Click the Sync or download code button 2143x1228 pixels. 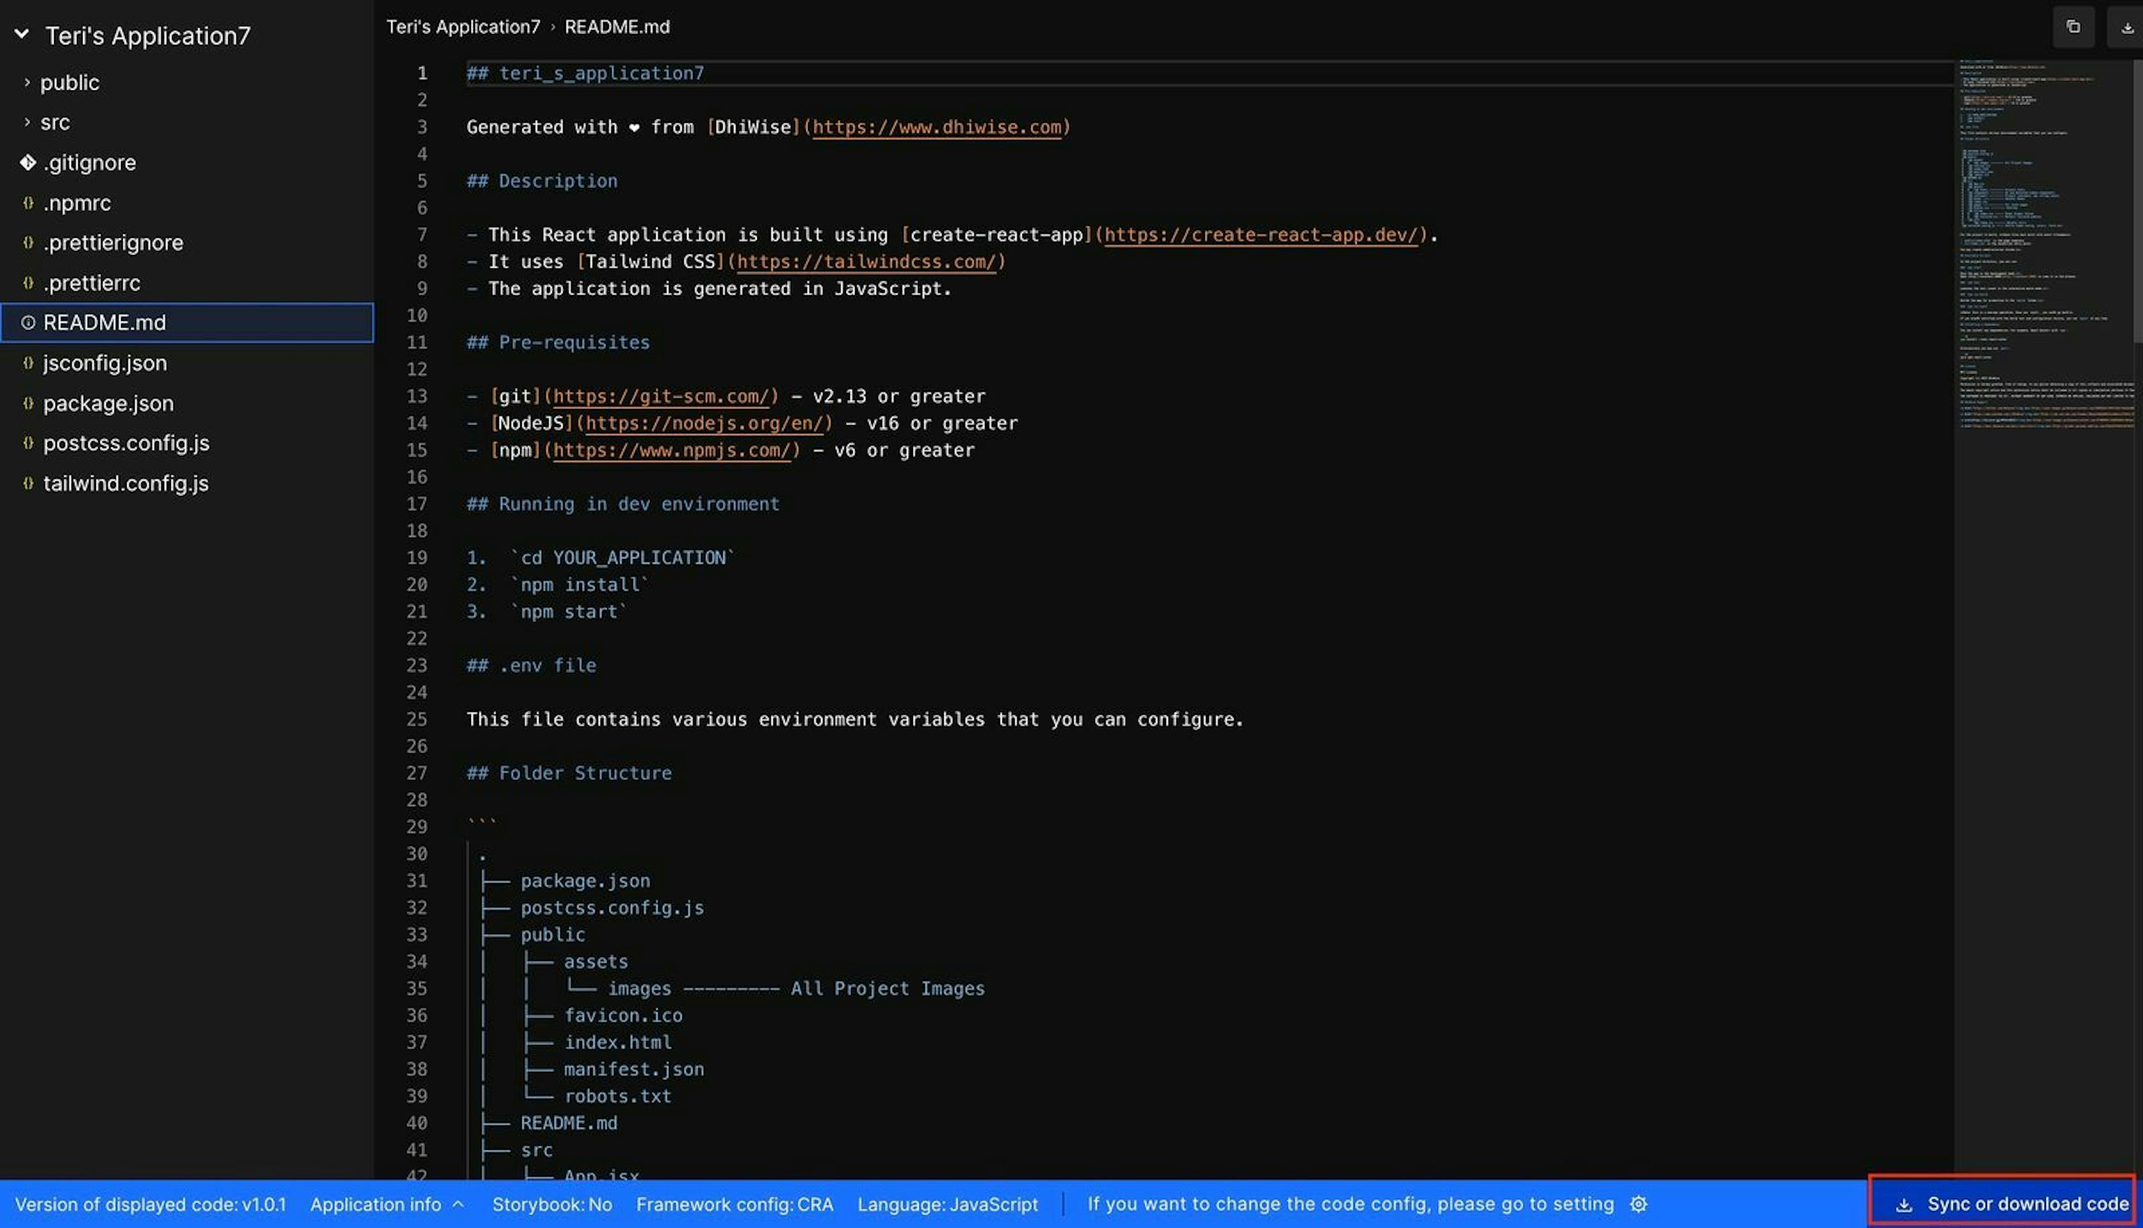(x=2022, y=1203)
